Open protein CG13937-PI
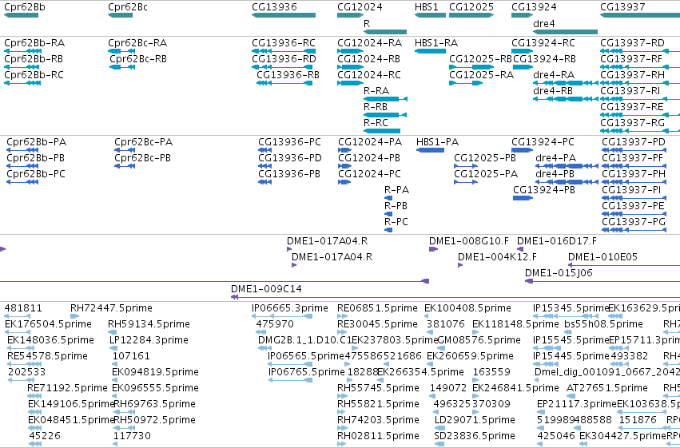This screenshot has height=448, width=680. click(x=631, y=190)
